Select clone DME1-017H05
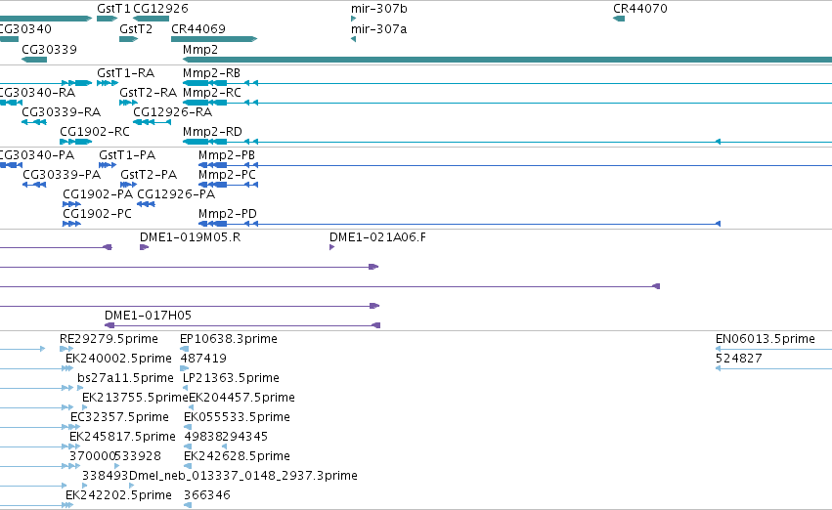Screen dimensions: 832x510 [x=242, y=325]
